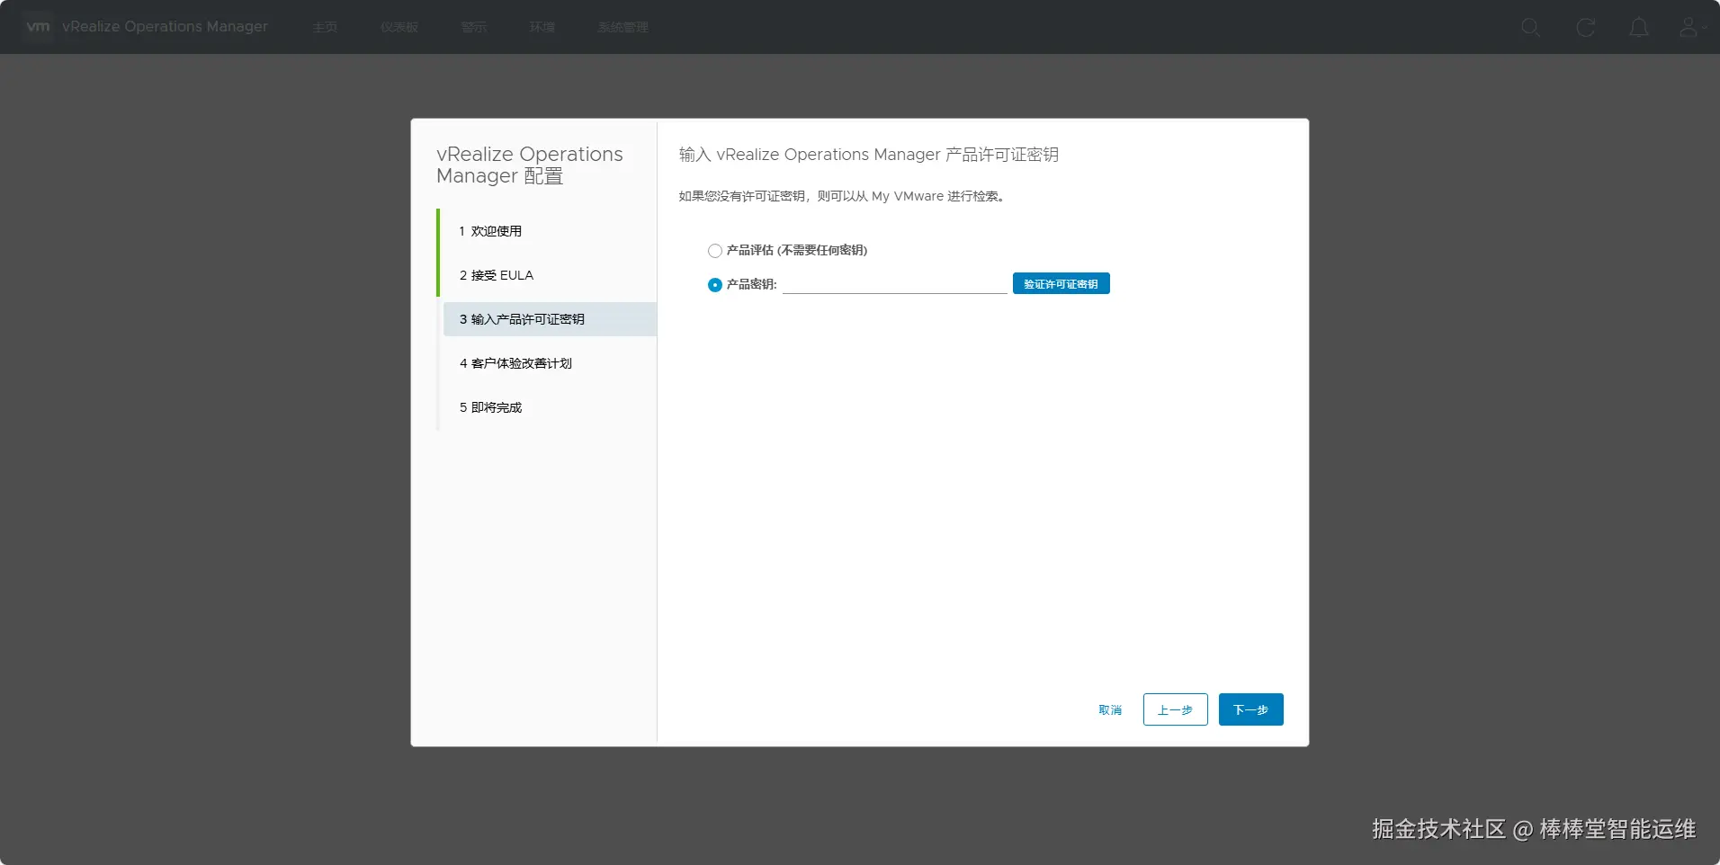Click 取消 to cancel the wizard
This screenshot has width=1720, height=865.
click(x=1110, y=710)
